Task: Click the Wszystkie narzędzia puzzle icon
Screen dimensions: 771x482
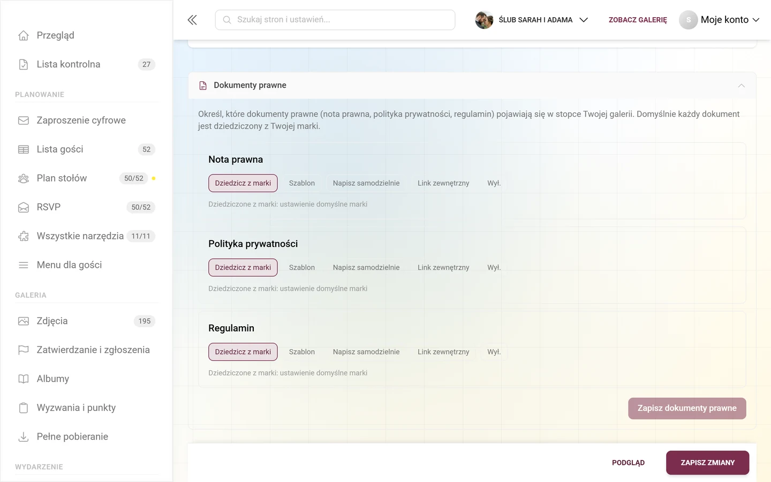Action: [x=24, y=236]
